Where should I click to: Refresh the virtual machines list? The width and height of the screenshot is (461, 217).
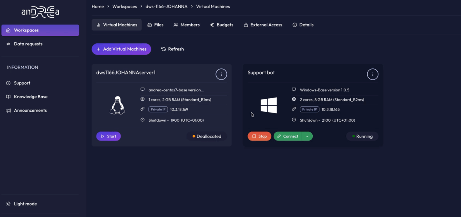click(x=172, y=49)
